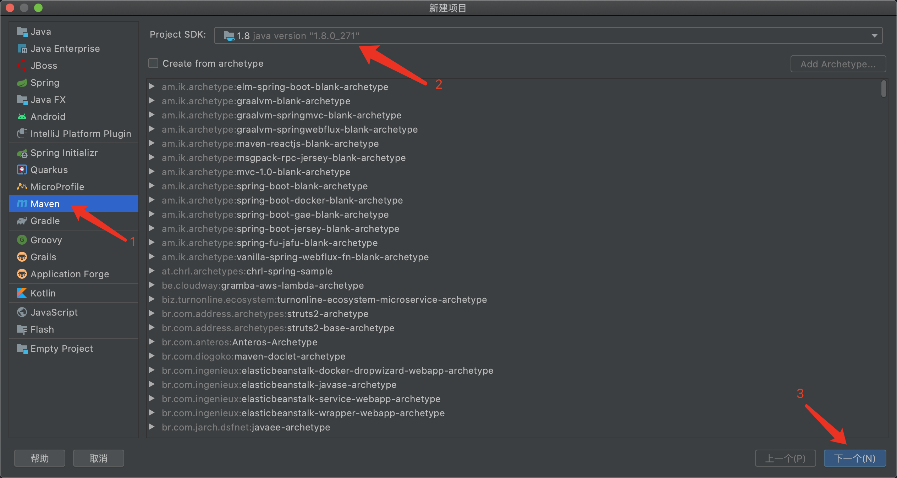897x478 pixels.
Task: Expand graalvm-blank-archetype node
Action: pos(152,100)
